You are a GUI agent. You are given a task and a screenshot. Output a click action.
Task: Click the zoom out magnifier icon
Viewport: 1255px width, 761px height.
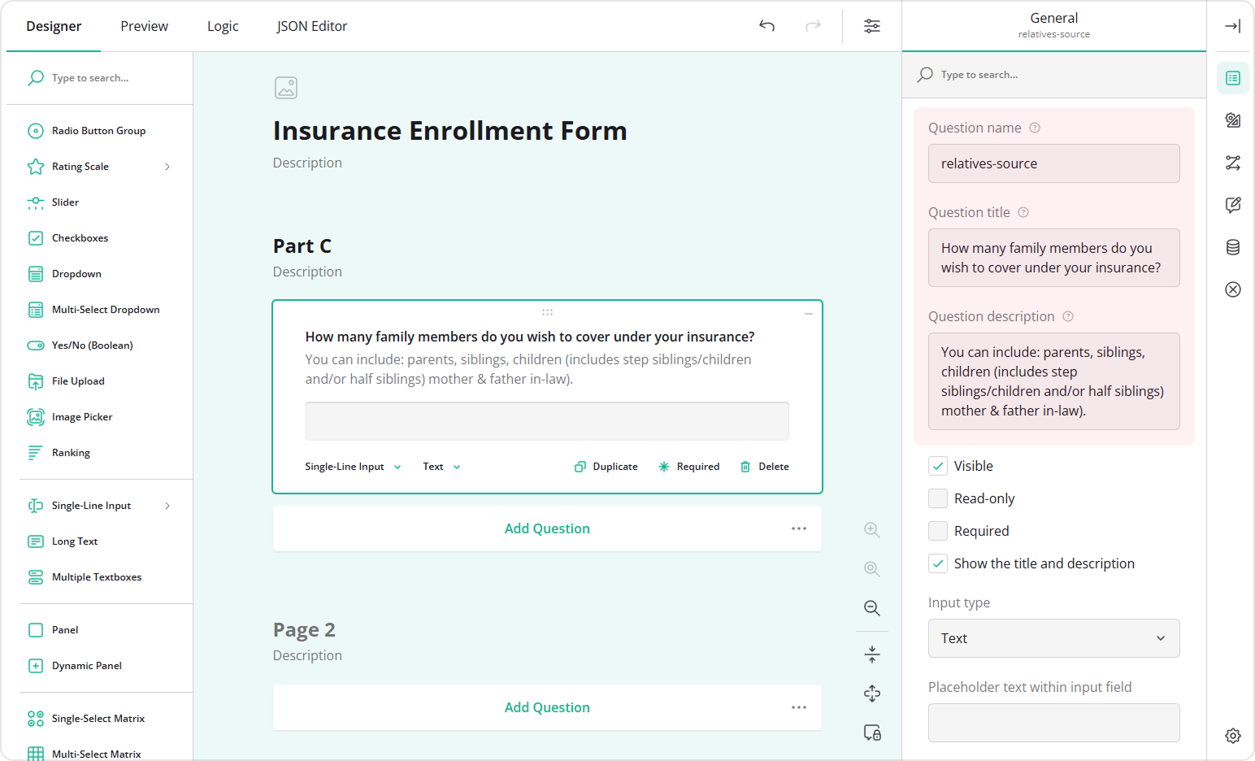(x=871, y=608)
